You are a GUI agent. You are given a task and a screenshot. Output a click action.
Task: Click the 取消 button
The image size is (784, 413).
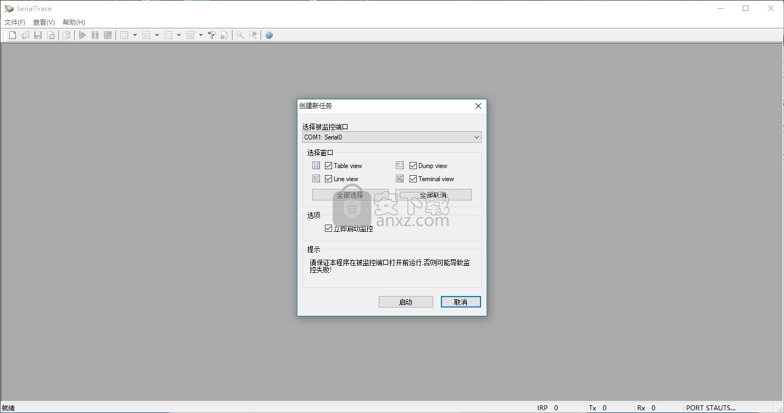click(461, 302)
